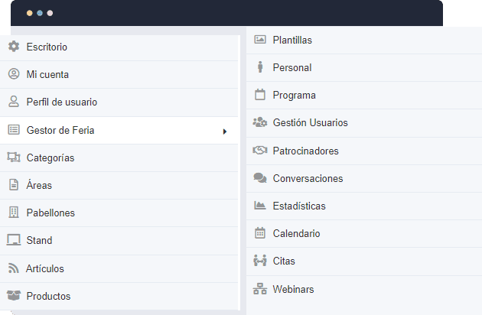Open the Gestor de Feria menu
The image size is (482, 315).
click(60, 130)
